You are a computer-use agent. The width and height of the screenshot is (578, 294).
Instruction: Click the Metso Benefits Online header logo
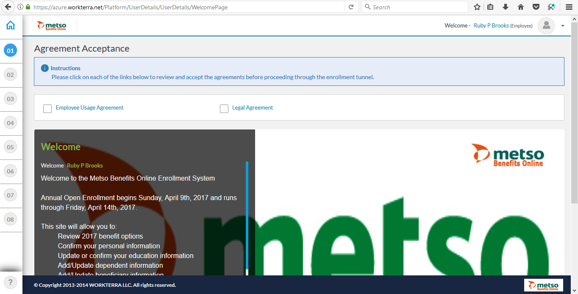tap(51, 26)
